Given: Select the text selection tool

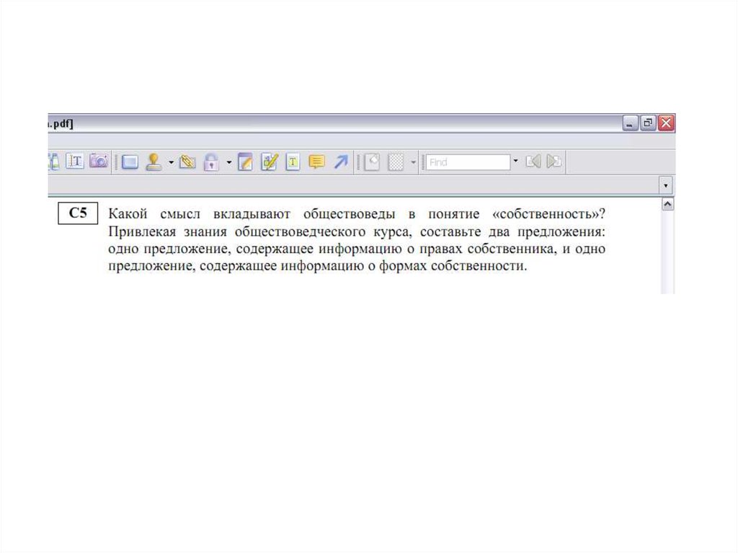Looking at the screenshot, I should [x=75, y=162].
